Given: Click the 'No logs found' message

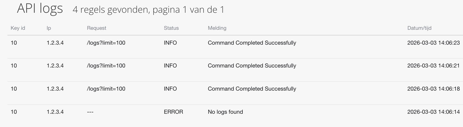Looking at the screenshot, I should coord(225,112).
